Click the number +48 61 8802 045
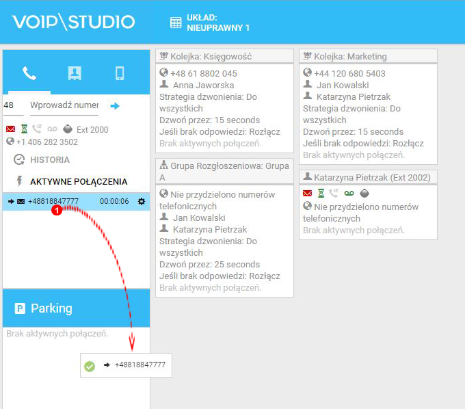This screenshot has width=465, height=409. point(204,74)
